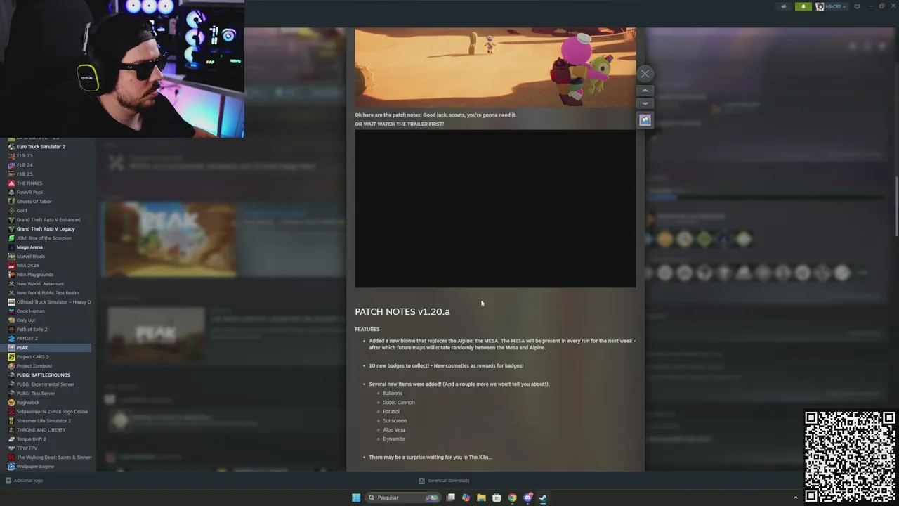Select PEAK in the game list
Viewport: 899px width, 506px height.
[x=46, y=347]
